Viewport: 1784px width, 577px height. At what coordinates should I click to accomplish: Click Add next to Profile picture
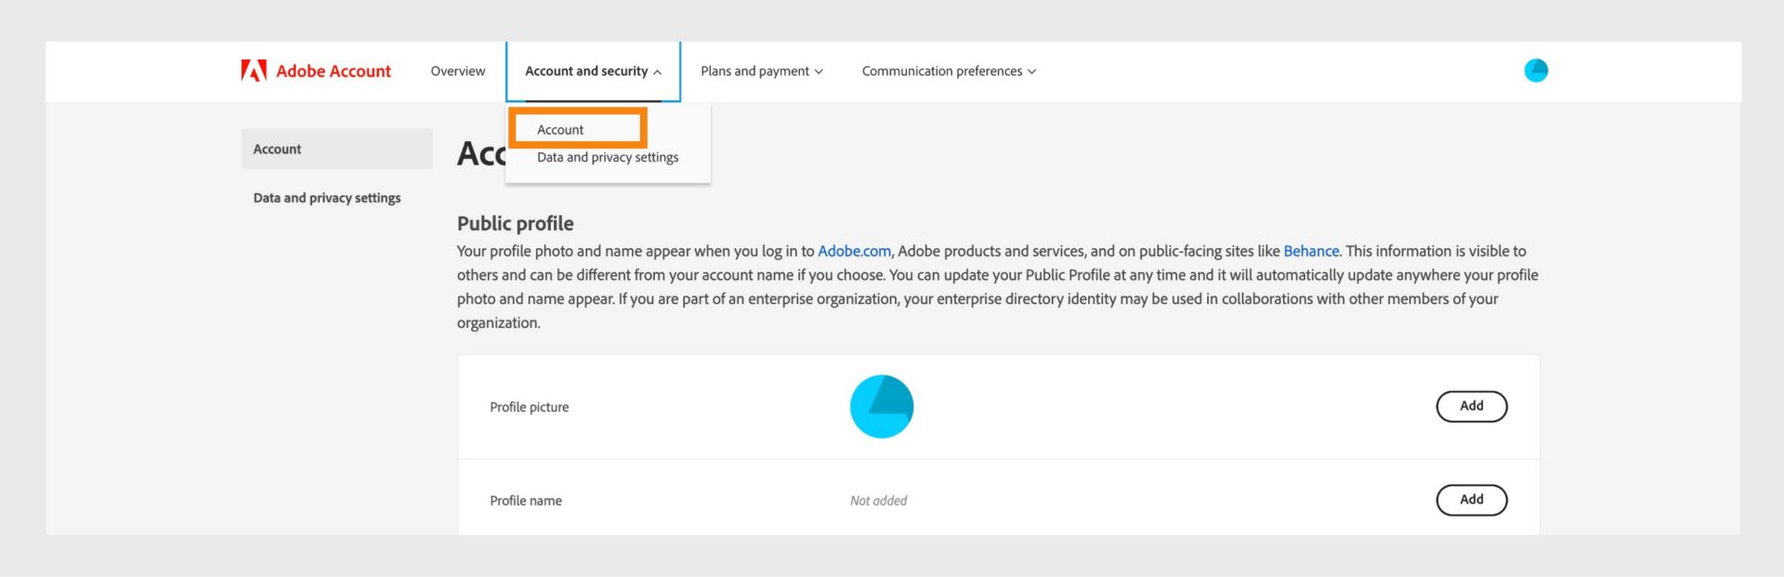[x=1472, y=406]
